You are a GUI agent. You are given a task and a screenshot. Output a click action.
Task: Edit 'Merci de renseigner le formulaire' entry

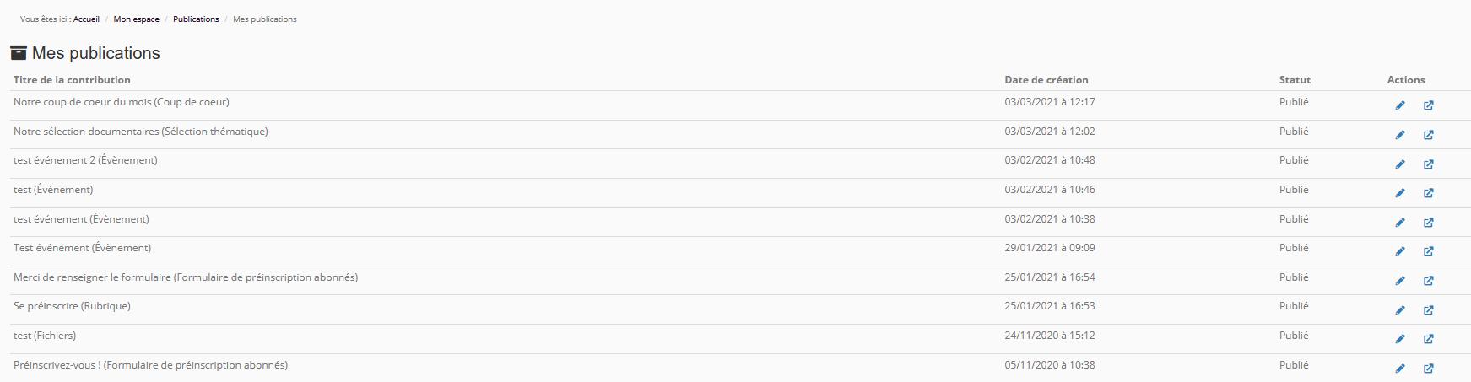[x=1400, y=281]
